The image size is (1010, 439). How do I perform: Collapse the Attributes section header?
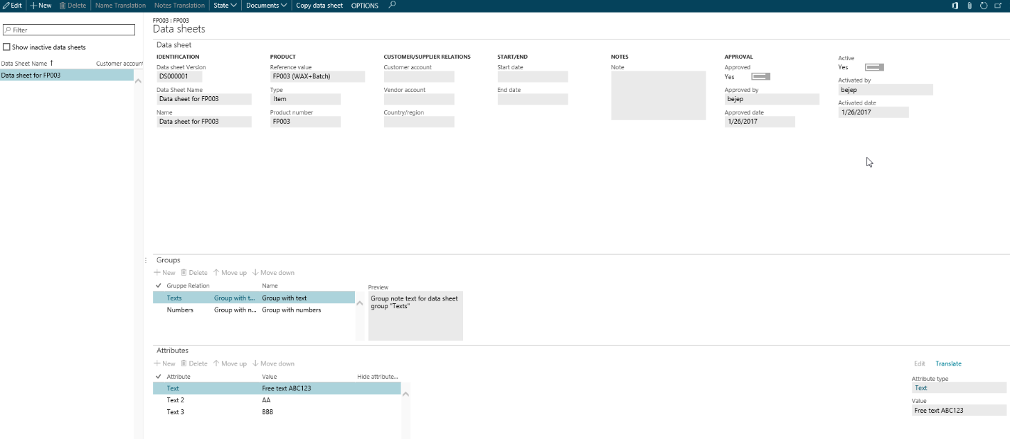173,350
